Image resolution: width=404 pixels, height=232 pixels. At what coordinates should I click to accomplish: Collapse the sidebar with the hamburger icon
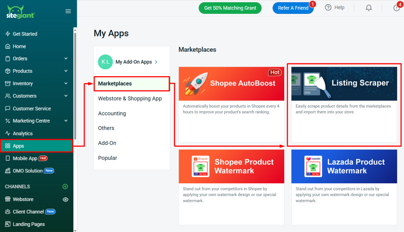[68, 11]
